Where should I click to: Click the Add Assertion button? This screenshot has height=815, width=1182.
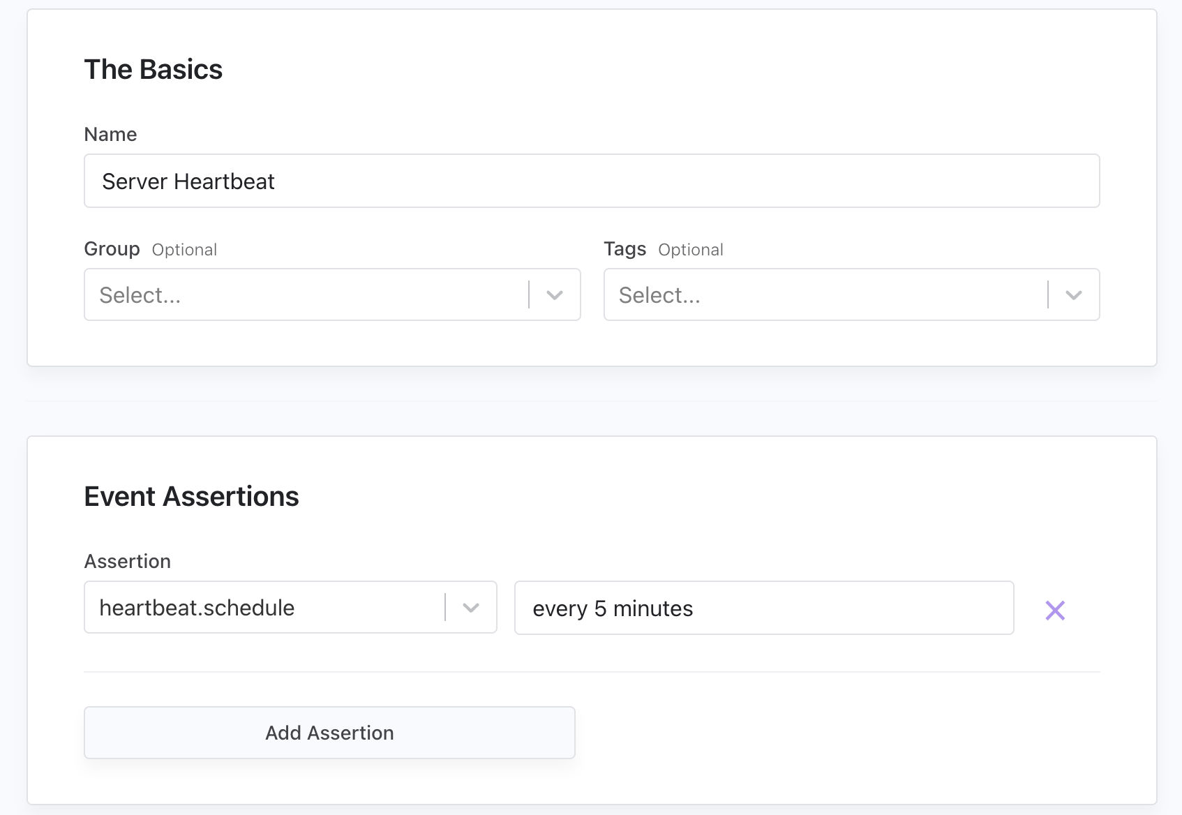tap(329, 733)
